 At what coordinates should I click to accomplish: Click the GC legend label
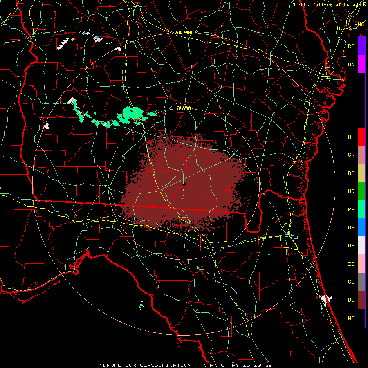click(351, 282)
